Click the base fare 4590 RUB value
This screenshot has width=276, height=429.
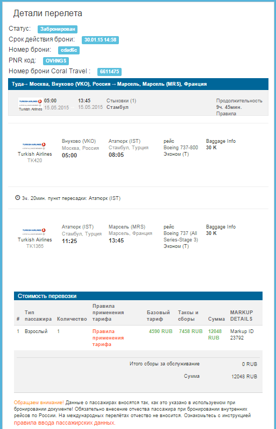(161, 331)
